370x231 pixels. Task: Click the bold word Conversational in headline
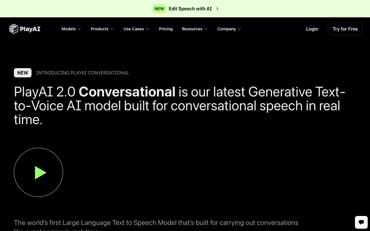[127, 92]
